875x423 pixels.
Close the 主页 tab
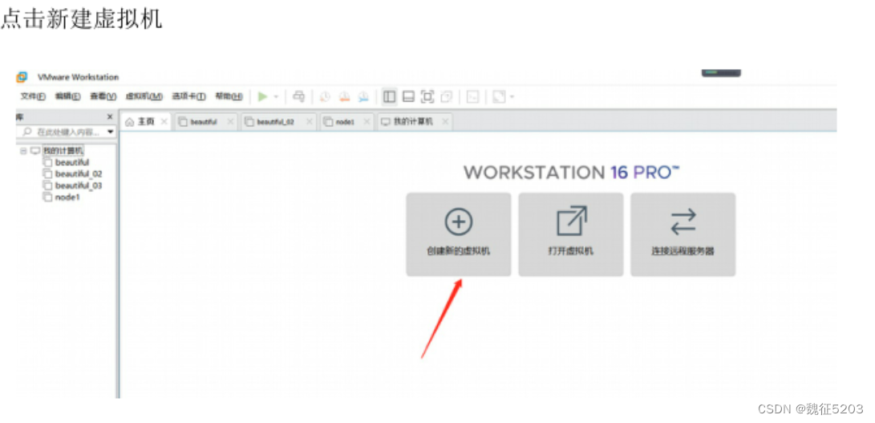click(x=164, y=121)
